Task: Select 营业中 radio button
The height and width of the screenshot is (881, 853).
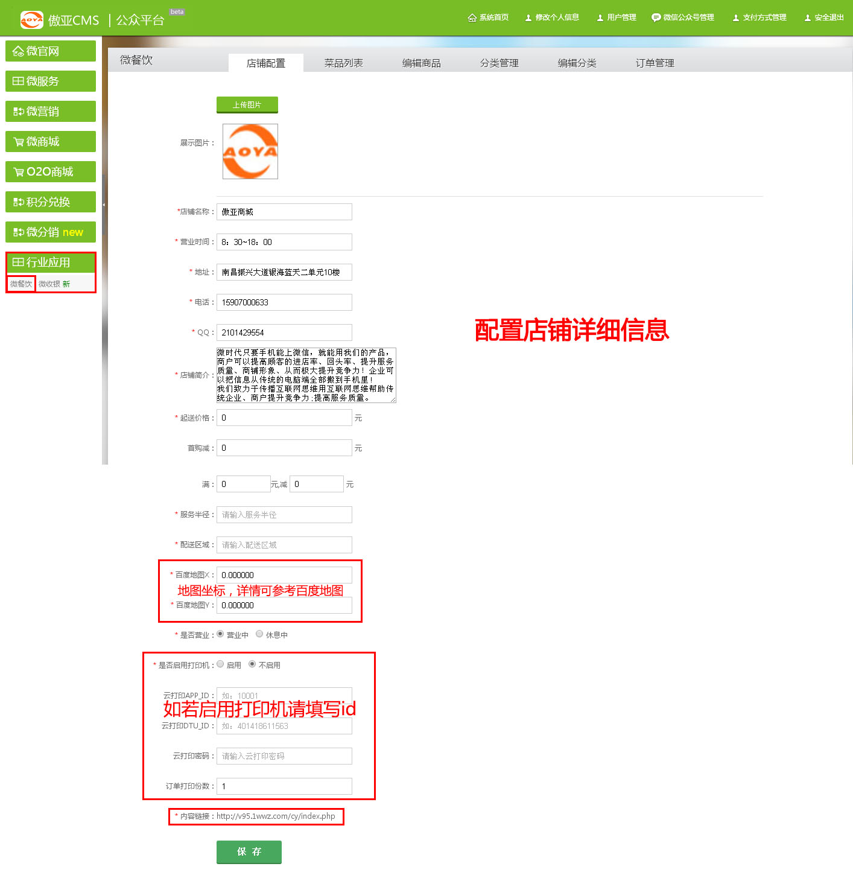Action: coord(220,634)
